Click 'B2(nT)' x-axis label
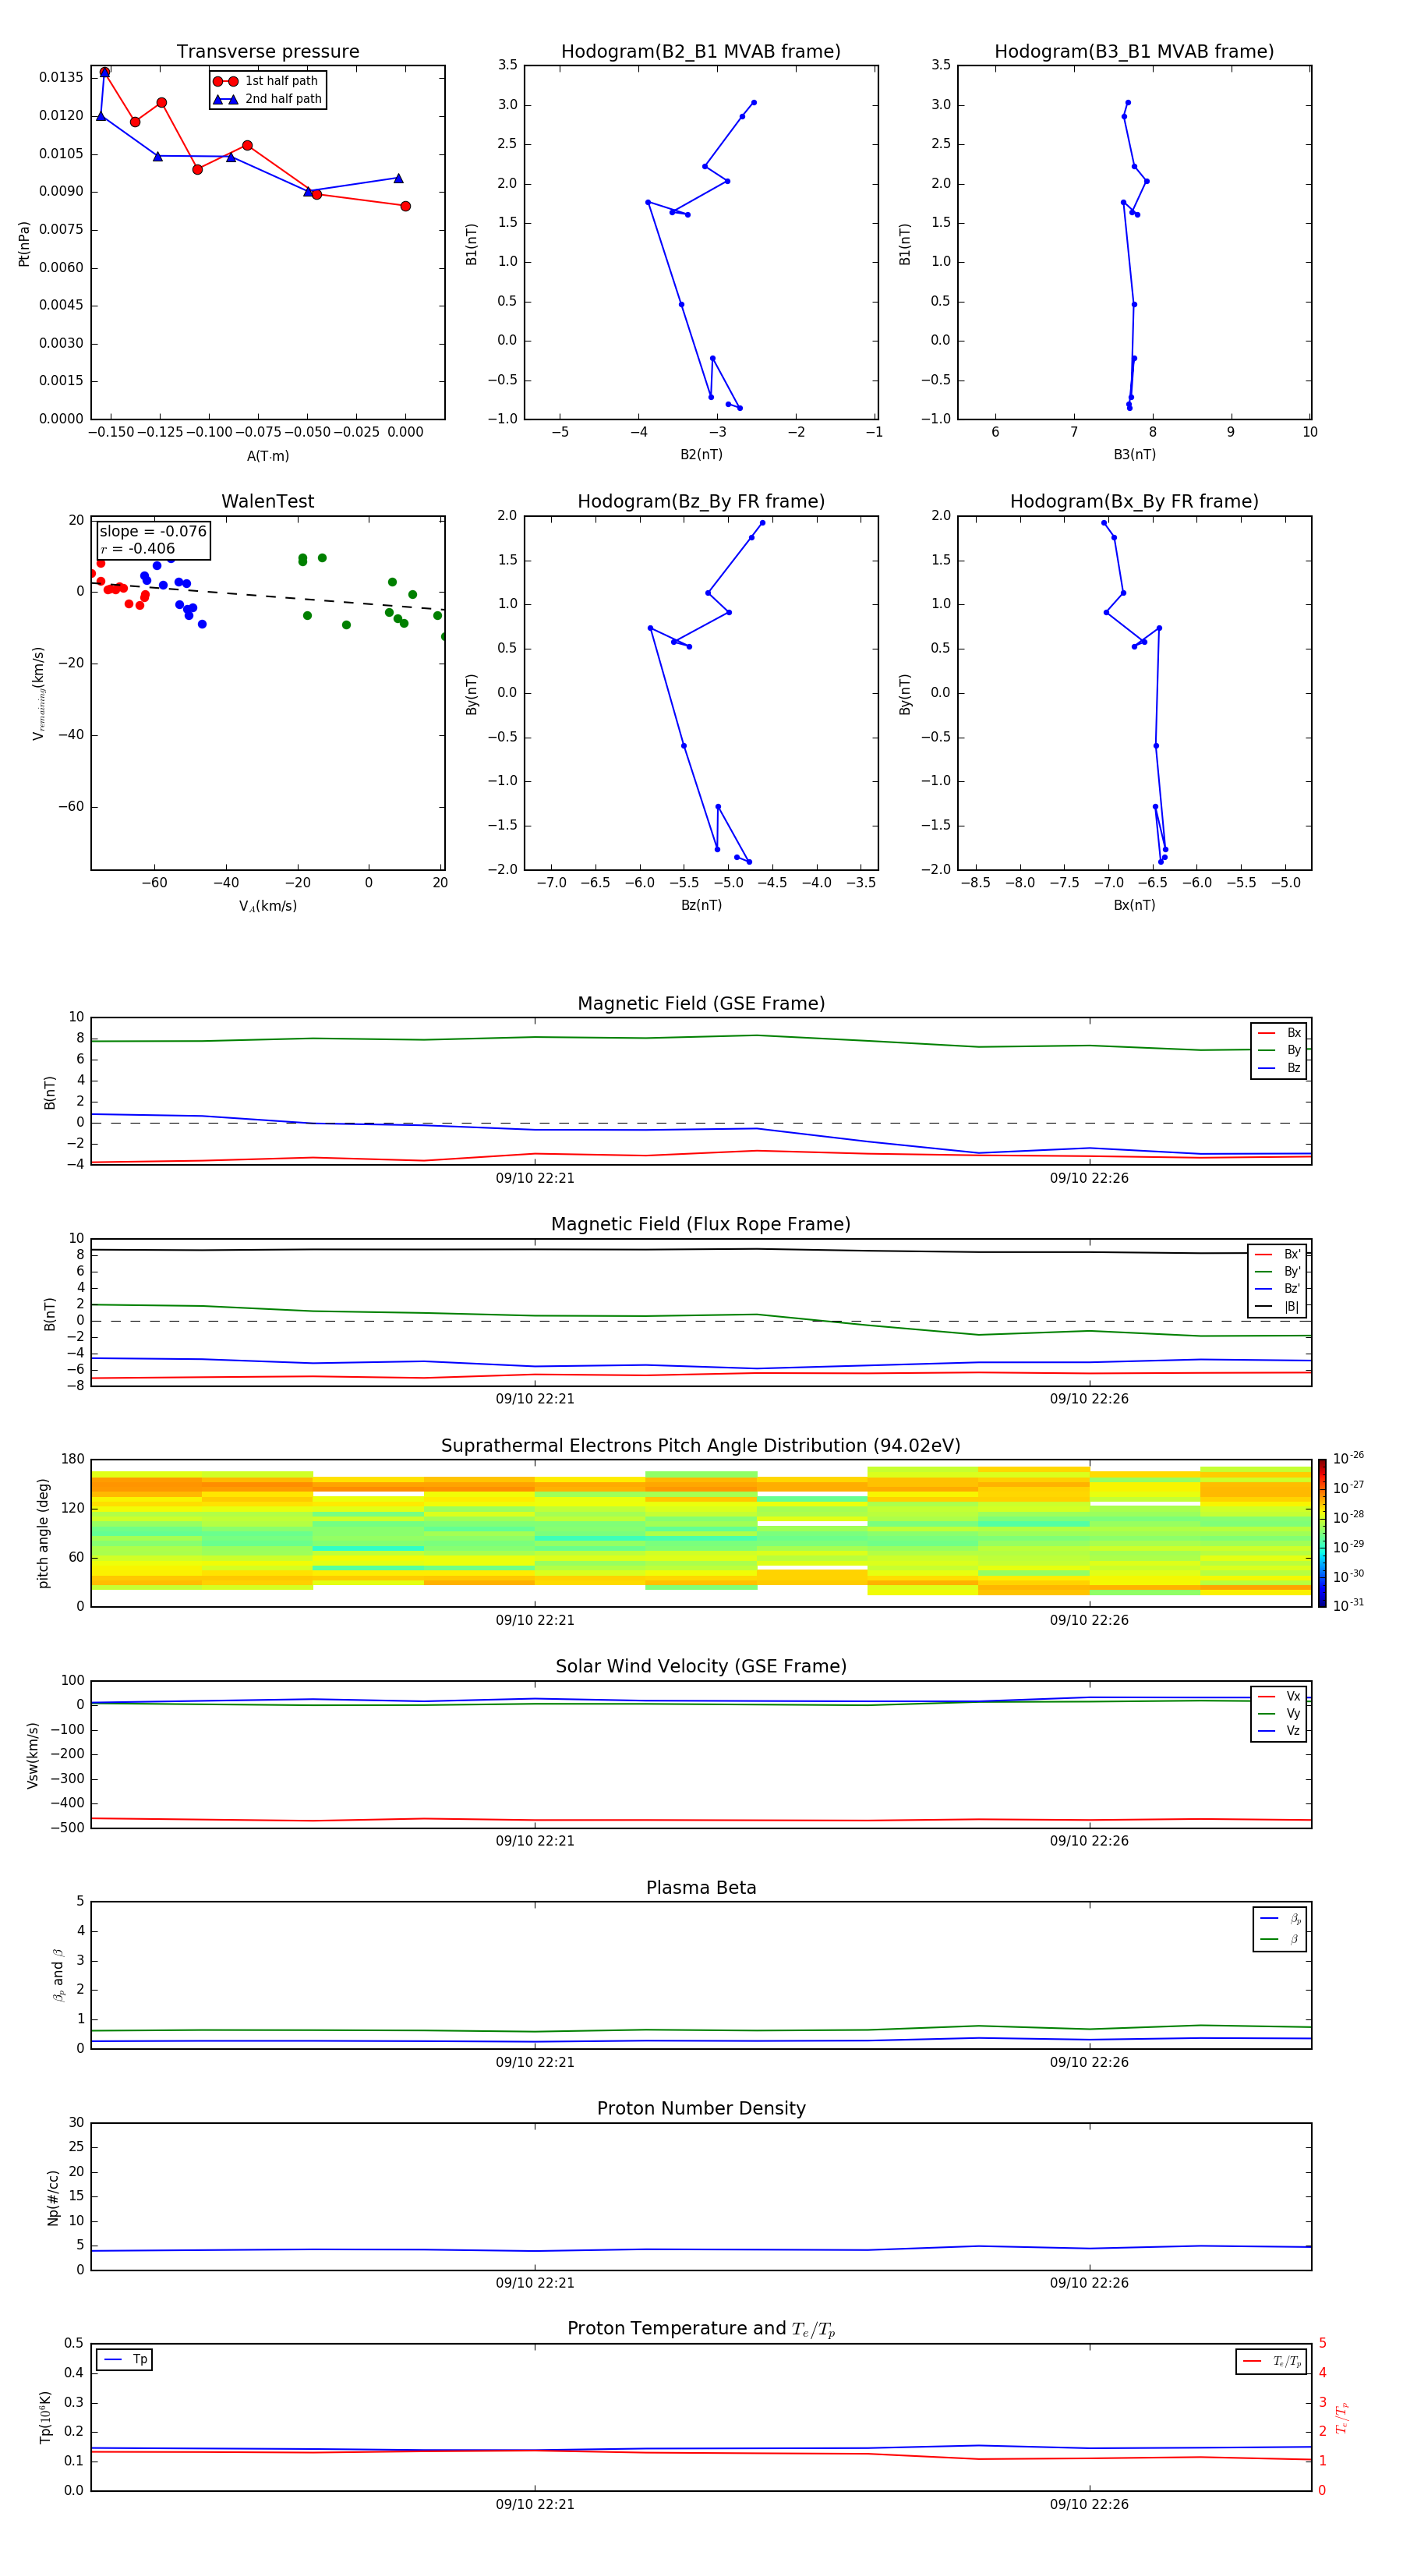This screenshot has width=1403, height=2573. point(701,455)
